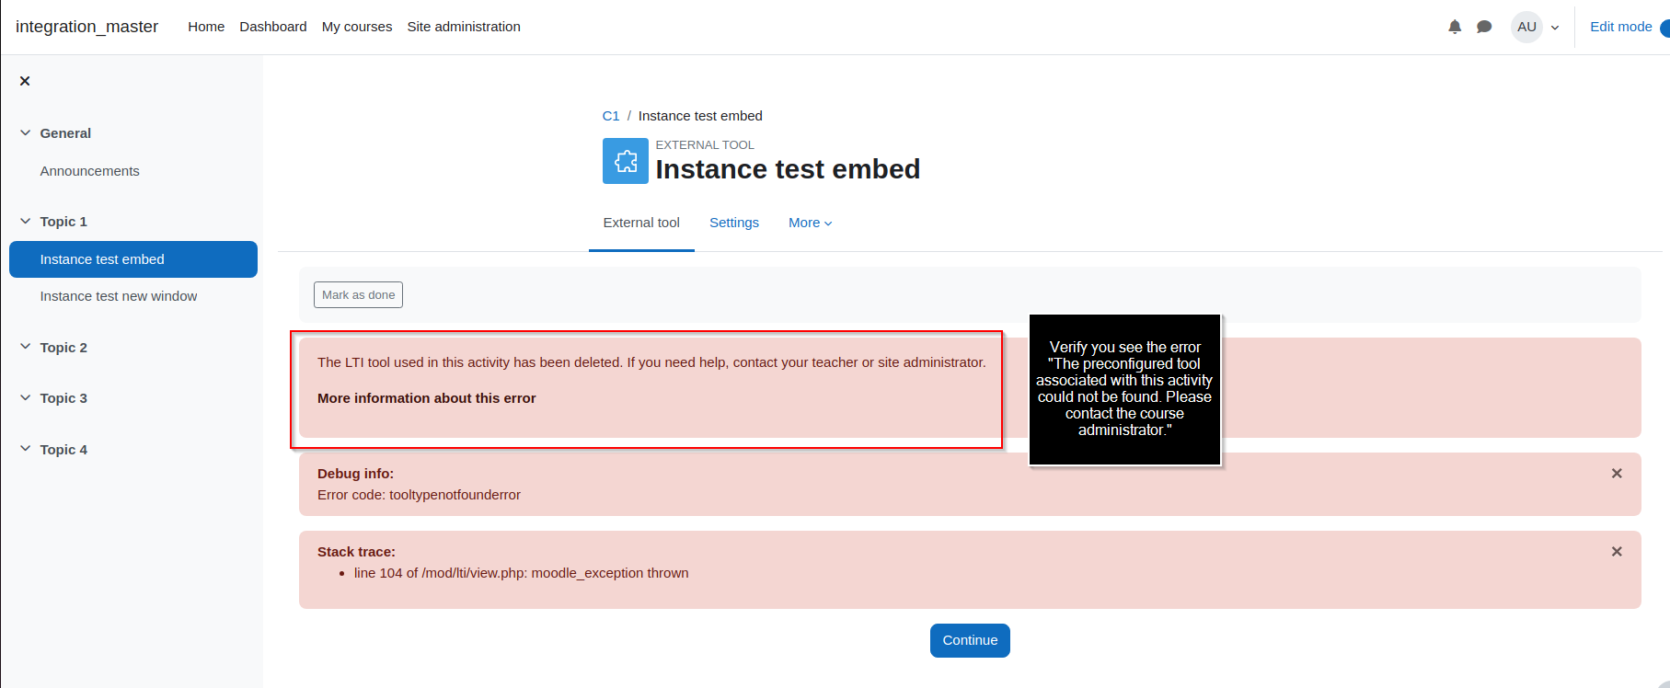Open the user menu dropdown arrow

coord(1555,28)
